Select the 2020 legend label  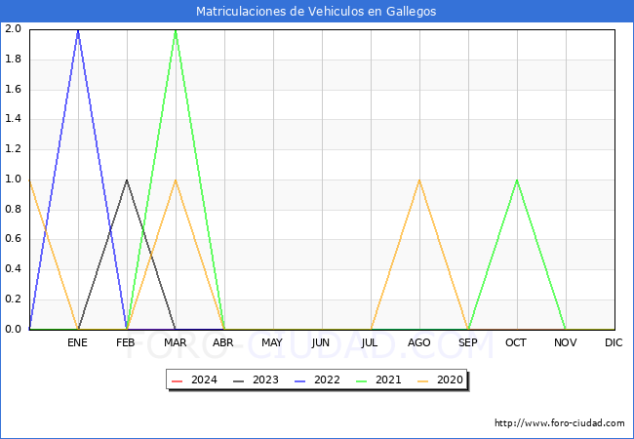[x=450, y=380]
